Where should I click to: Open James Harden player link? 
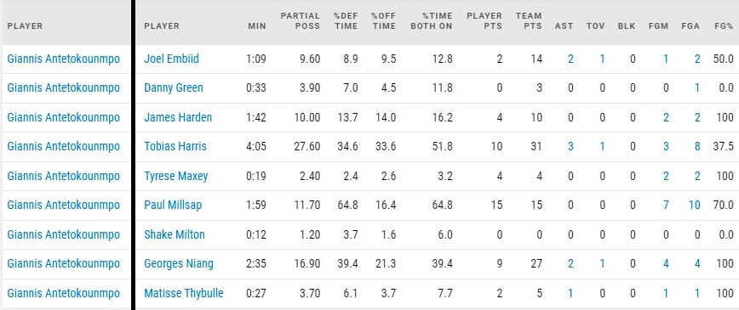pos(178,117)
